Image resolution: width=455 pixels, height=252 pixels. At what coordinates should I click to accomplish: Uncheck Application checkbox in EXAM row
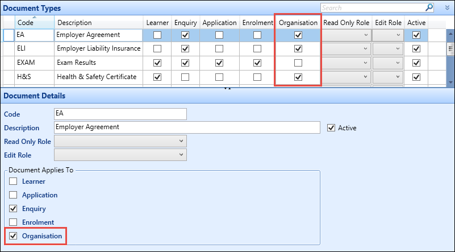pos(219,63)
